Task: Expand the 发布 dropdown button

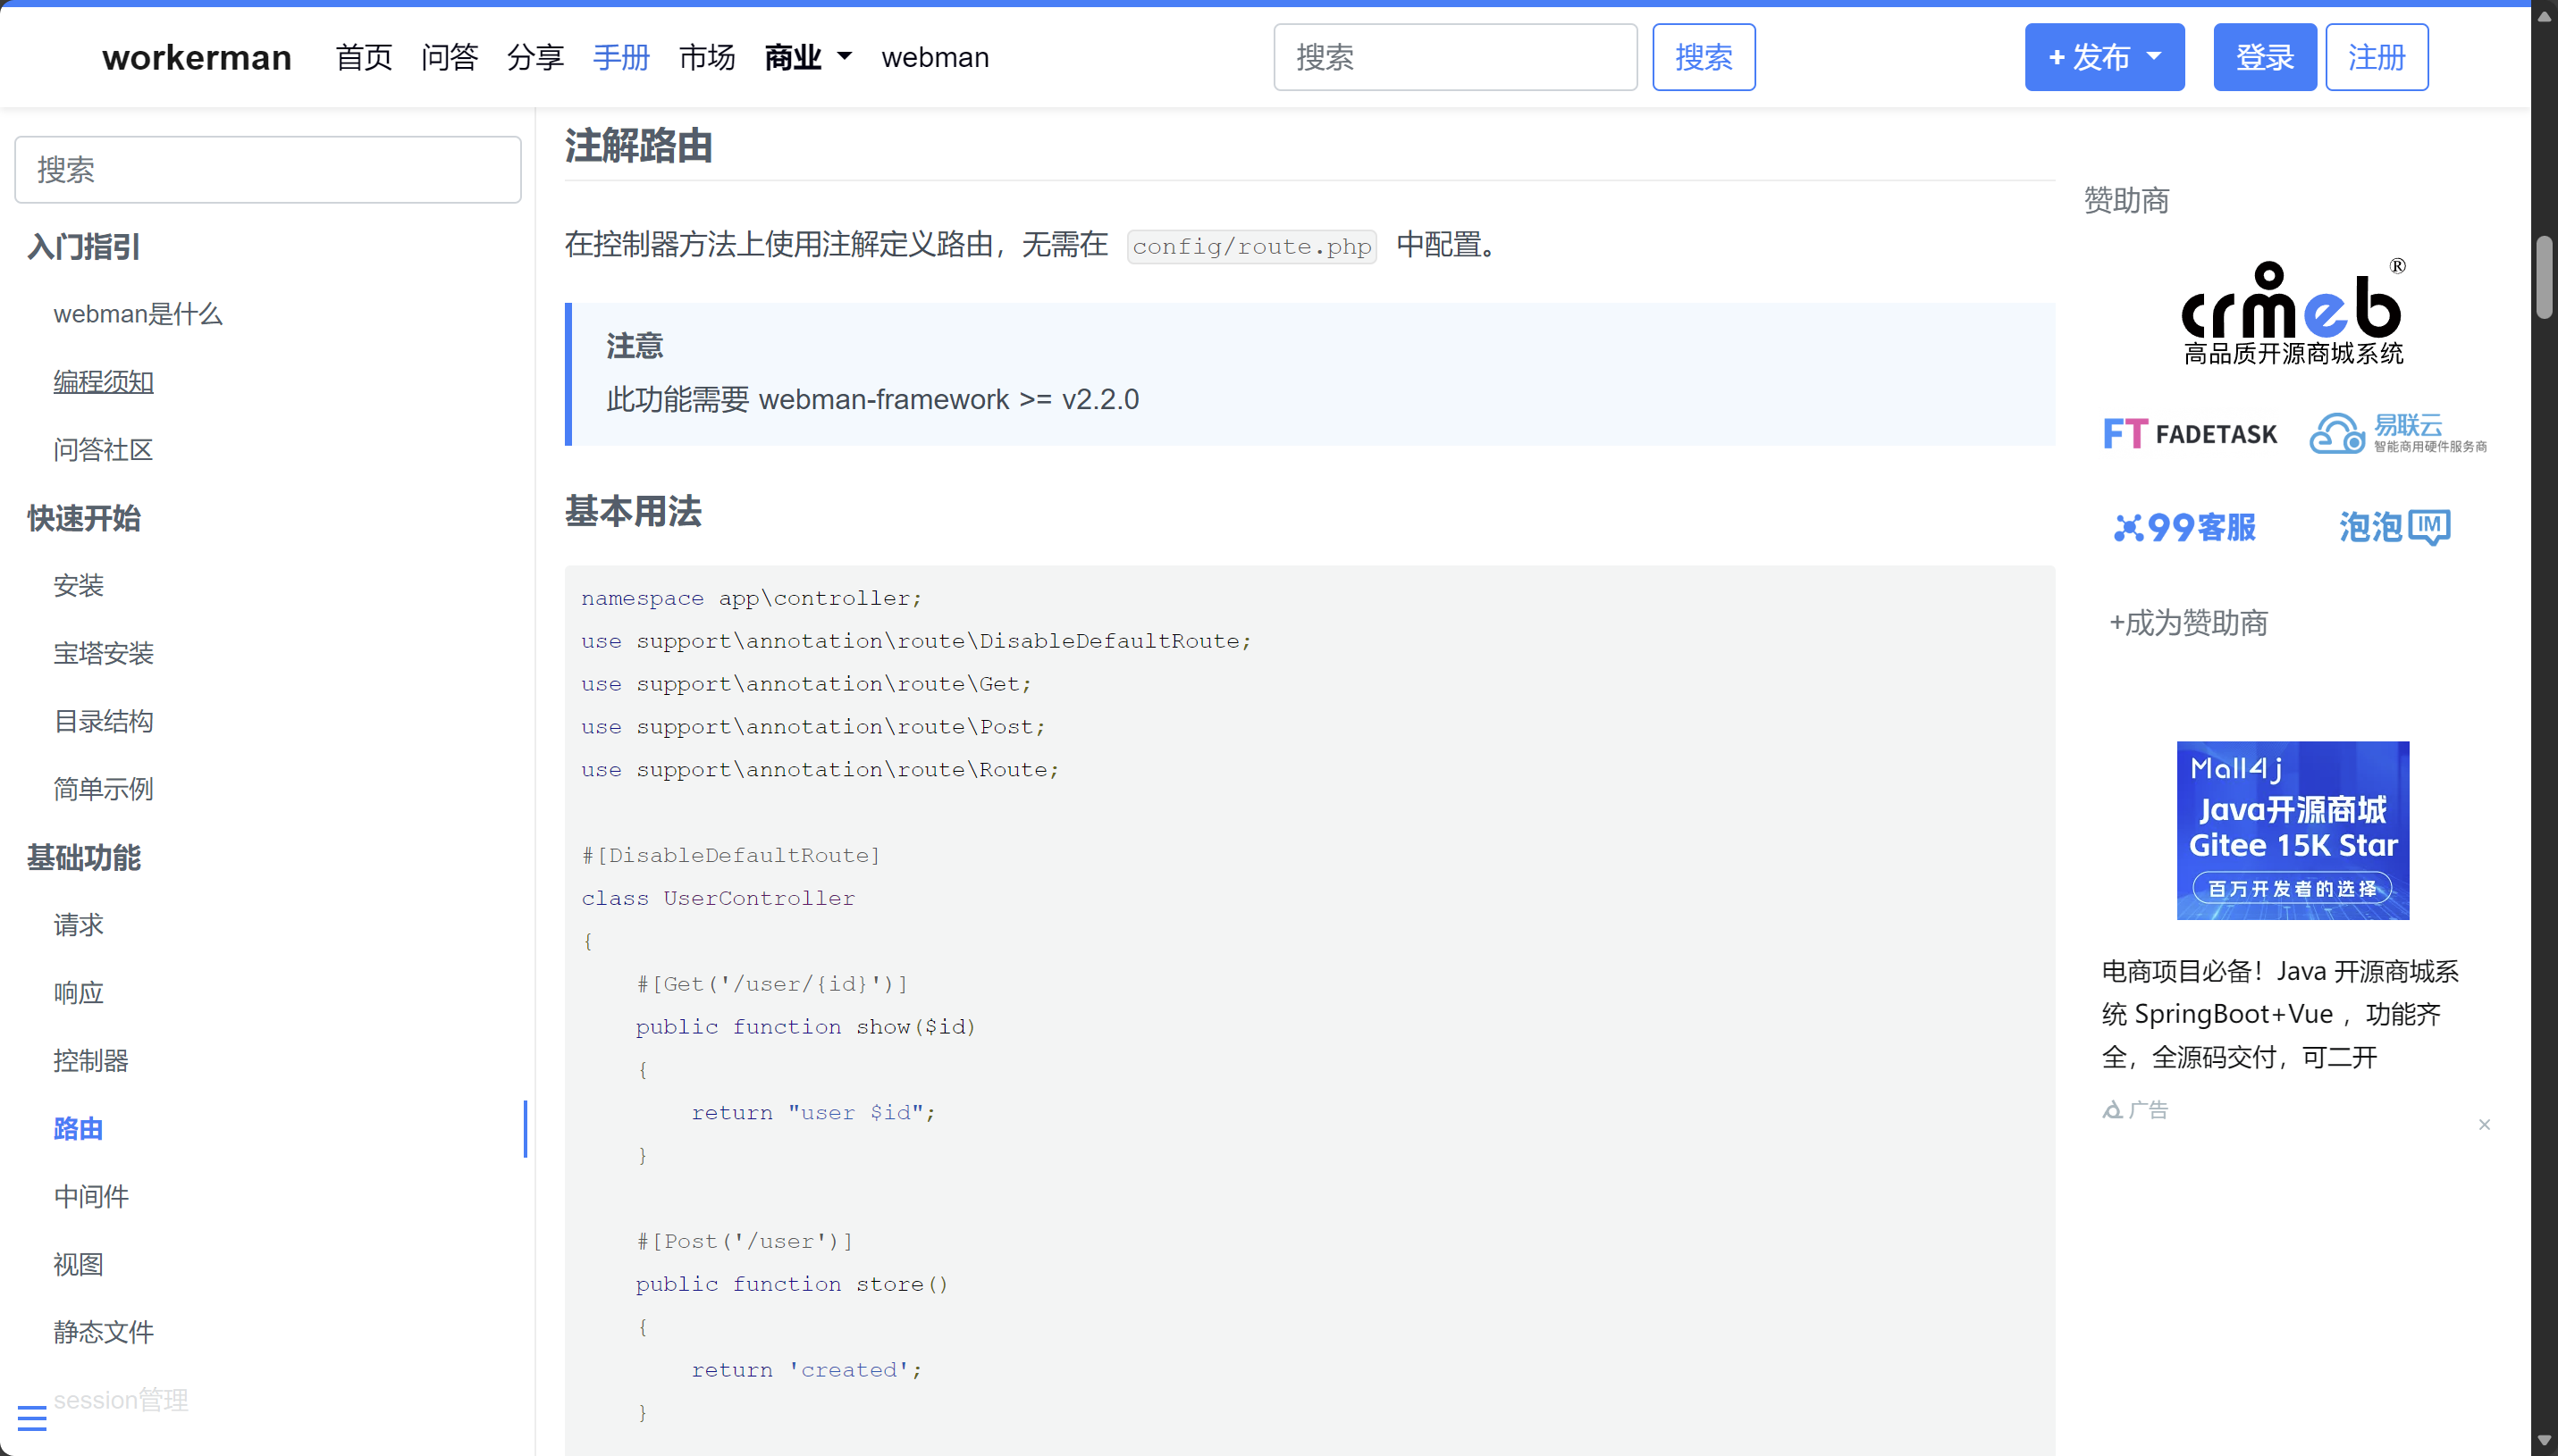Action: [2104, 57]
